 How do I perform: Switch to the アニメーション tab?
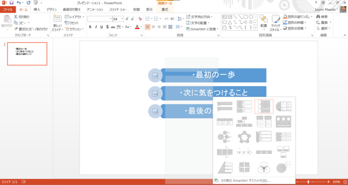pyautogui.click(x=95, y=10)
